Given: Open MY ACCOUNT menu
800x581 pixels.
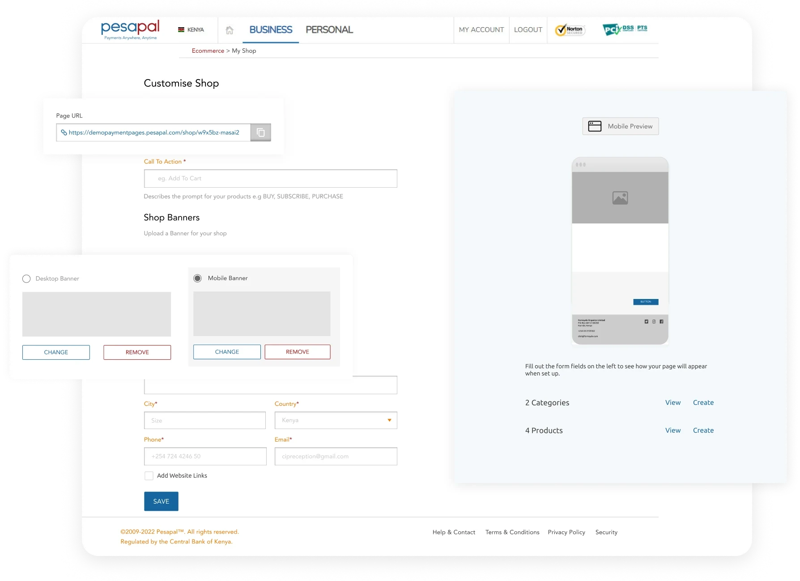Looking at the screenshot, I should [481, 30].
